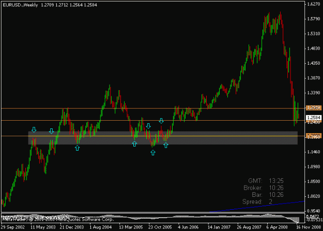
Task: Click the Bar: 10:26 time readout
Action: [x=268, y=195]
